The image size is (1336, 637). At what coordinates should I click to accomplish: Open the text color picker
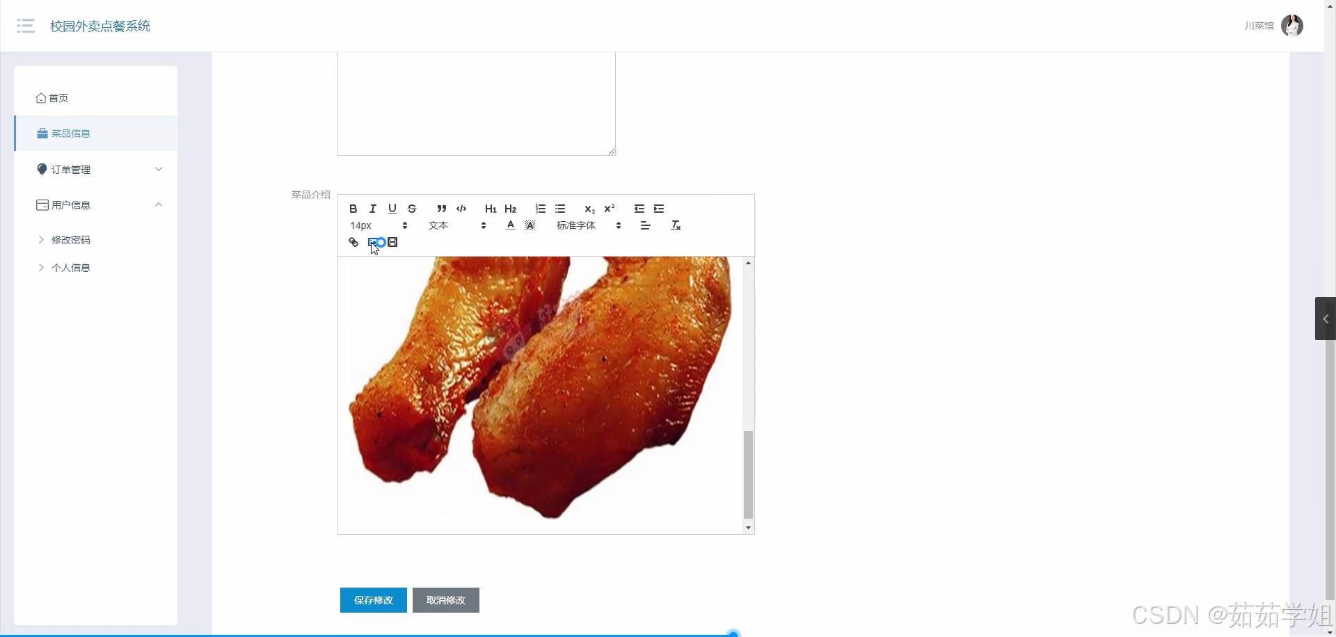[511, 225]
